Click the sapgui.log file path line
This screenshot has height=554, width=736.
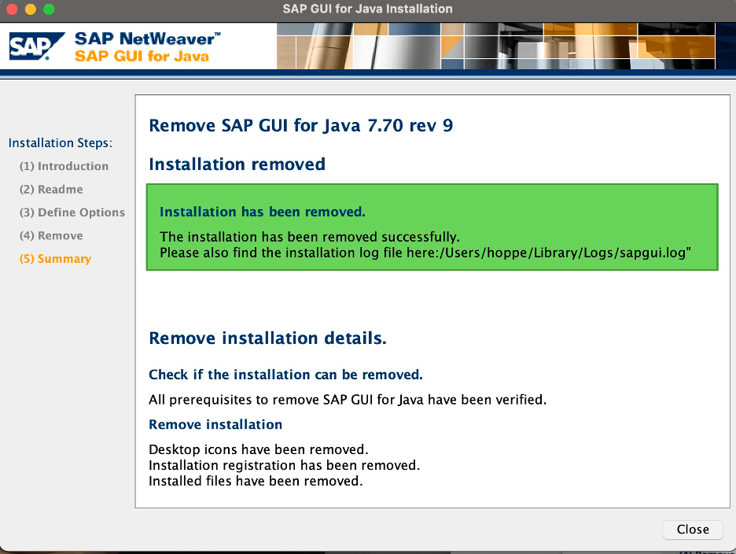pyautogui.click(x=425, y=253)
